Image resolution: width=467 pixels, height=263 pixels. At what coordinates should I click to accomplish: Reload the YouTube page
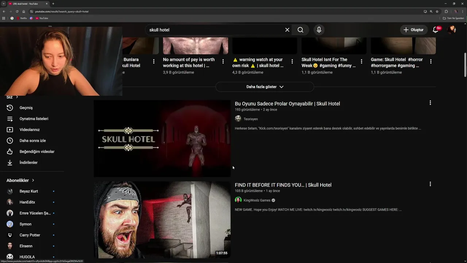pos(17,11)
